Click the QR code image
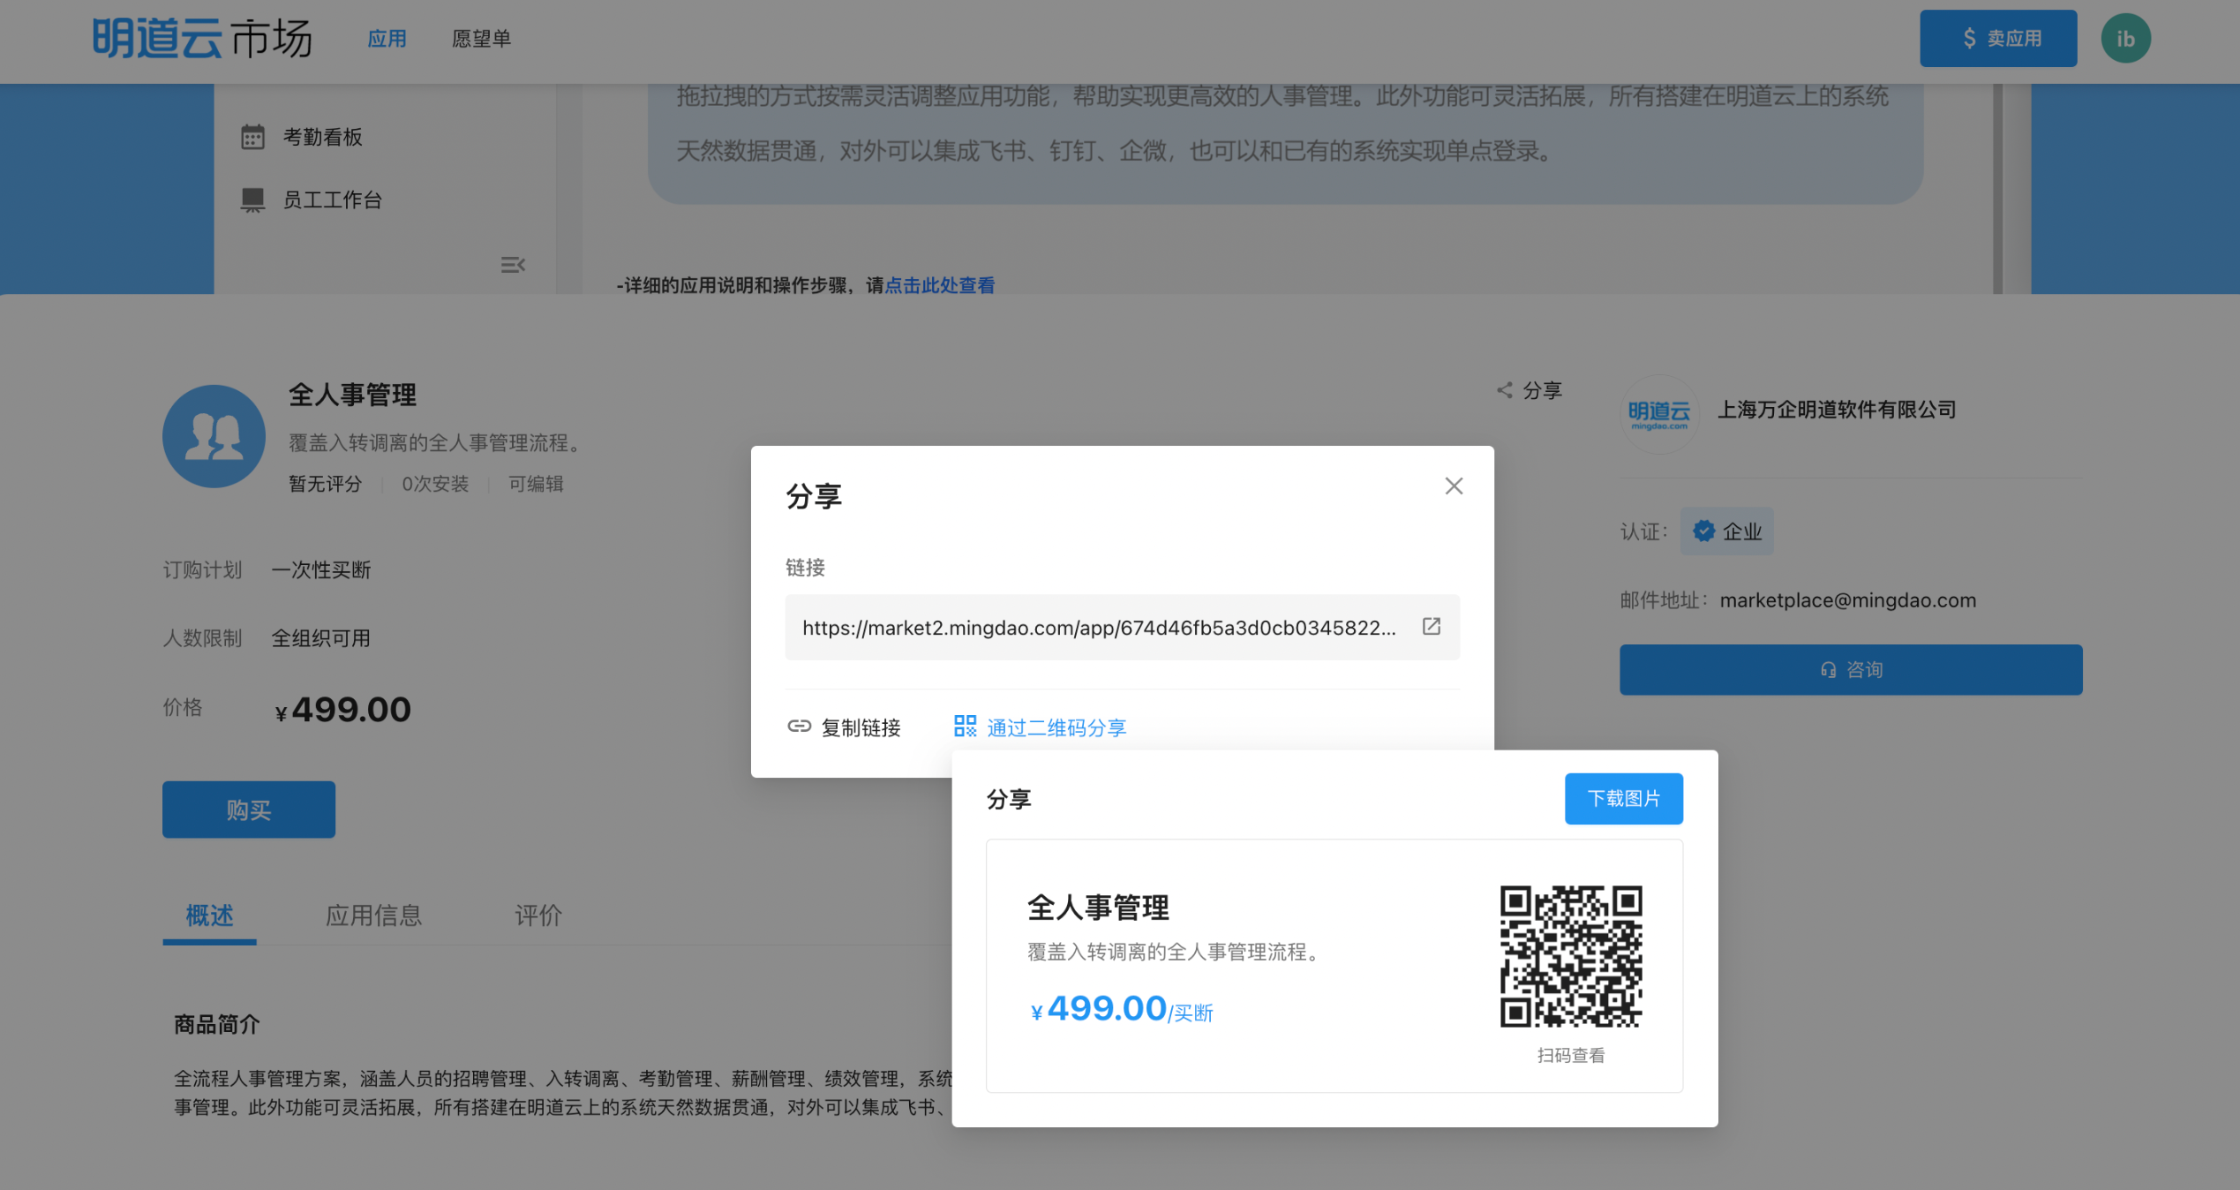The height and width of the screenshot is (1190, 2240). point(1571,956)
